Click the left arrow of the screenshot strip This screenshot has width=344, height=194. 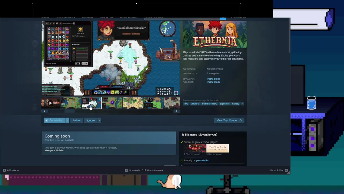tap(44, 111)
